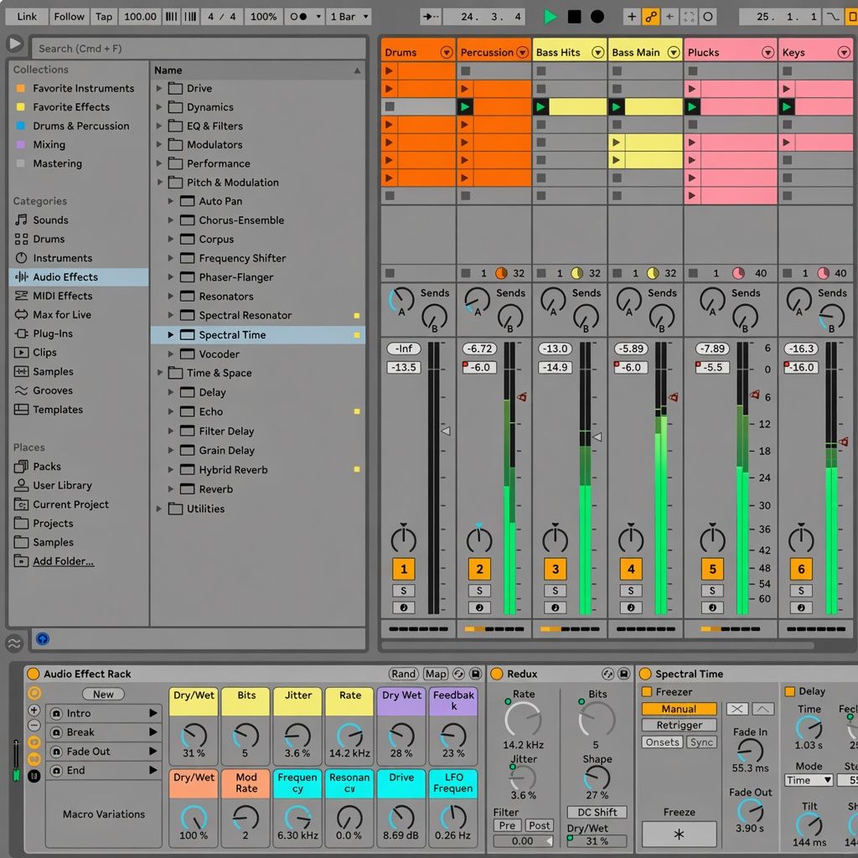This screenshot has height=858, width=858.
Task: Enable Redux Pre filter button
Action: (x=507, y=825)
